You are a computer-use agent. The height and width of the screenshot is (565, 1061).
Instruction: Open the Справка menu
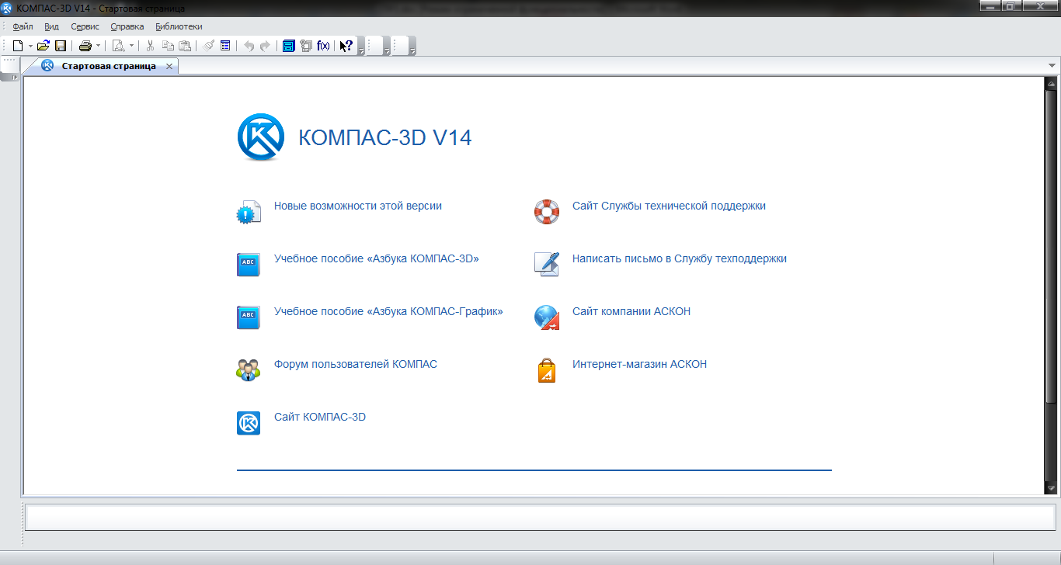(x=127, y=26)
